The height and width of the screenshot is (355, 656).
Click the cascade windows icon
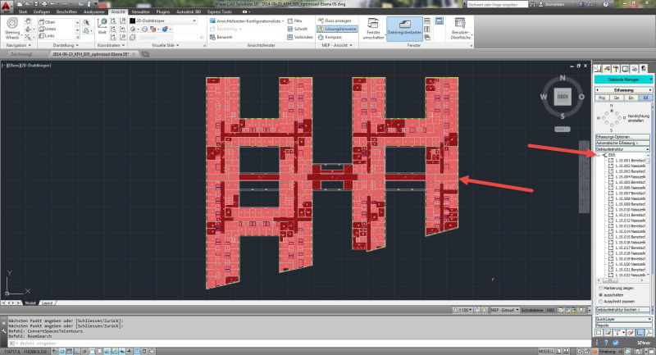[x=427, y=37]
